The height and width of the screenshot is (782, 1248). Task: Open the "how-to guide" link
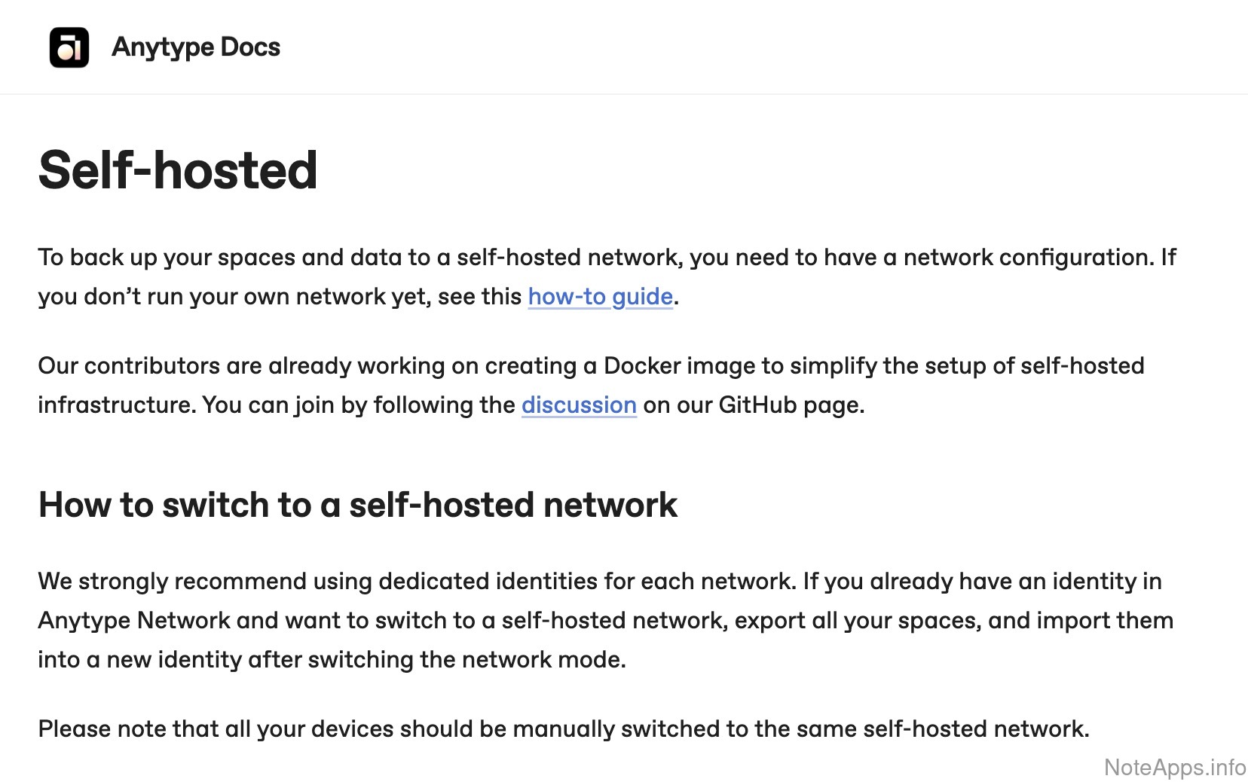pos(600,297)
